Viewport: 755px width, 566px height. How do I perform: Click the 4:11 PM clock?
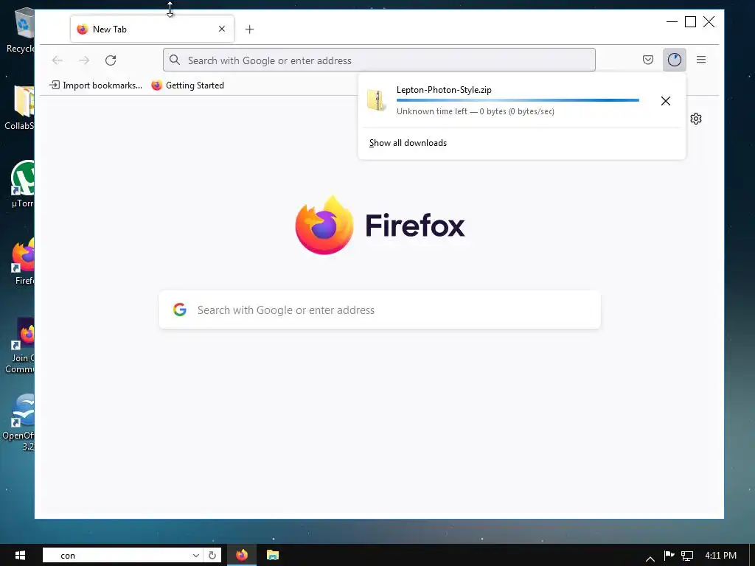(x=720, y=556)
